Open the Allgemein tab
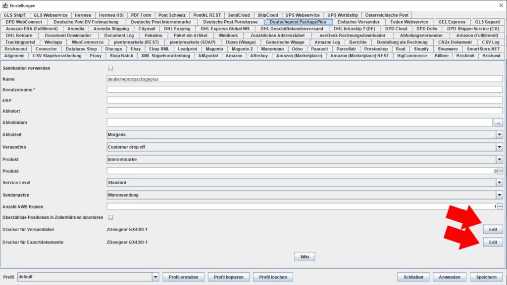 click(14, 56)
